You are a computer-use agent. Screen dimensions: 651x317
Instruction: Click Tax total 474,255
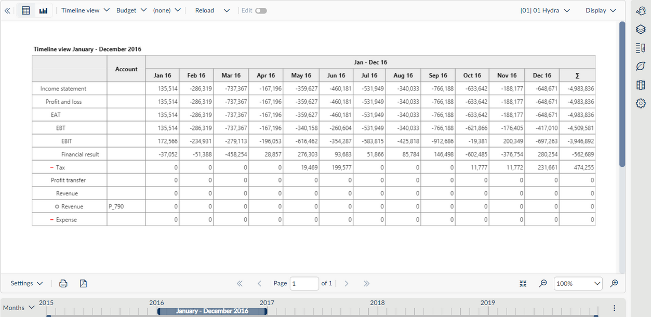tap(583, 167)
